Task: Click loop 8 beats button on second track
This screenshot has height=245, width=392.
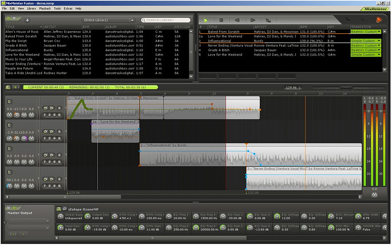Action: 59,139
